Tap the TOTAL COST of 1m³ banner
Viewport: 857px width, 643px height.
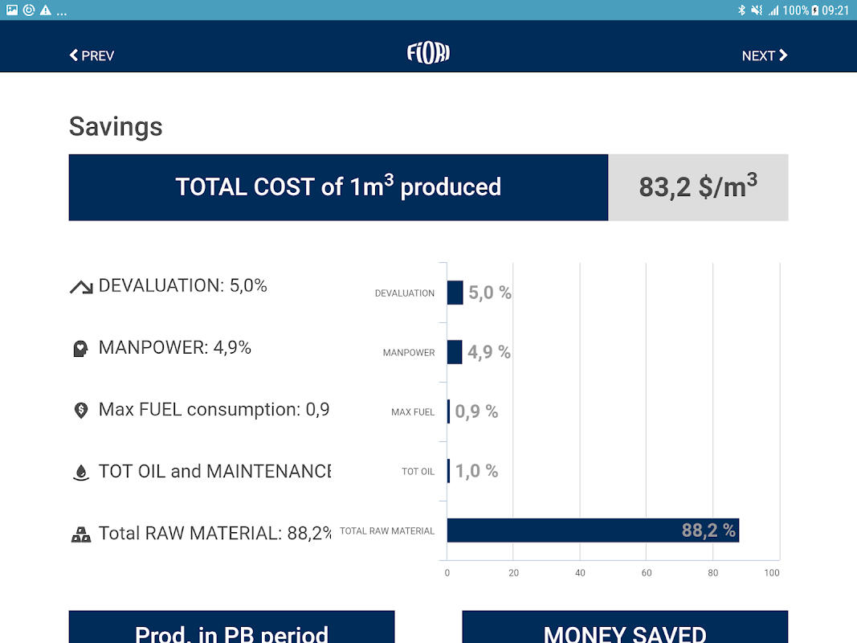pyautogui.click(x=338, y=187)
